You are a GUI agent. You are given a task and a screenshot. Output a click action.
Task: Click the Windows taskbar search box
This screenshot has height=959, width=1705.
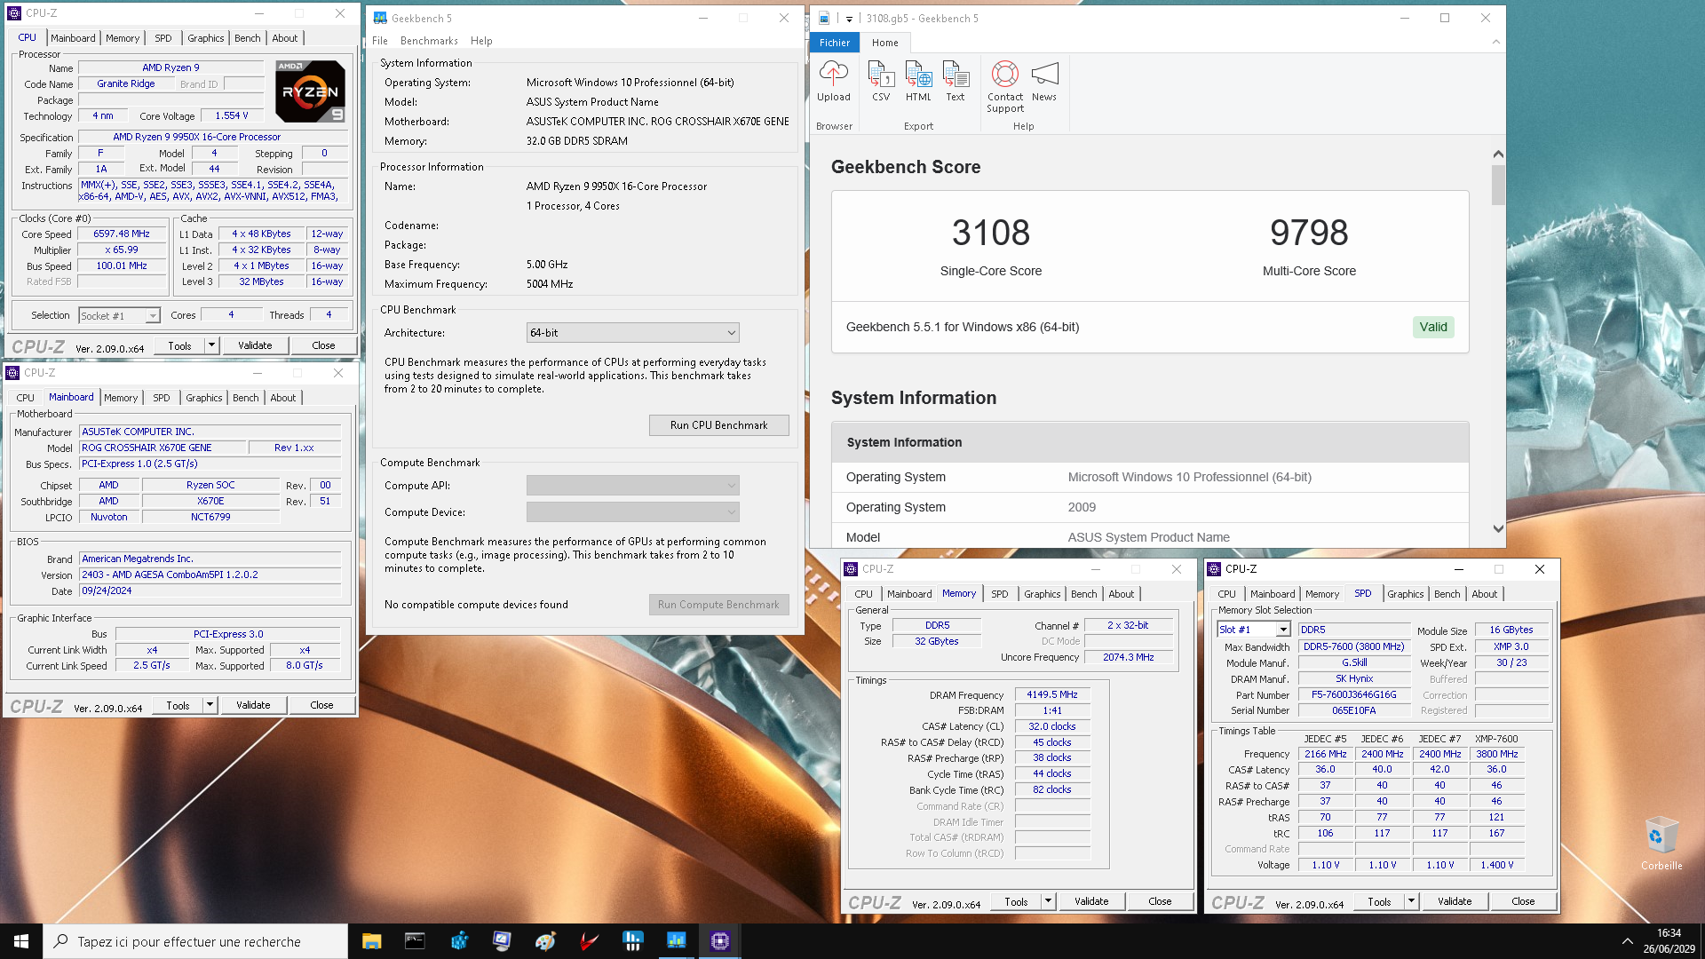pos(195,941)
